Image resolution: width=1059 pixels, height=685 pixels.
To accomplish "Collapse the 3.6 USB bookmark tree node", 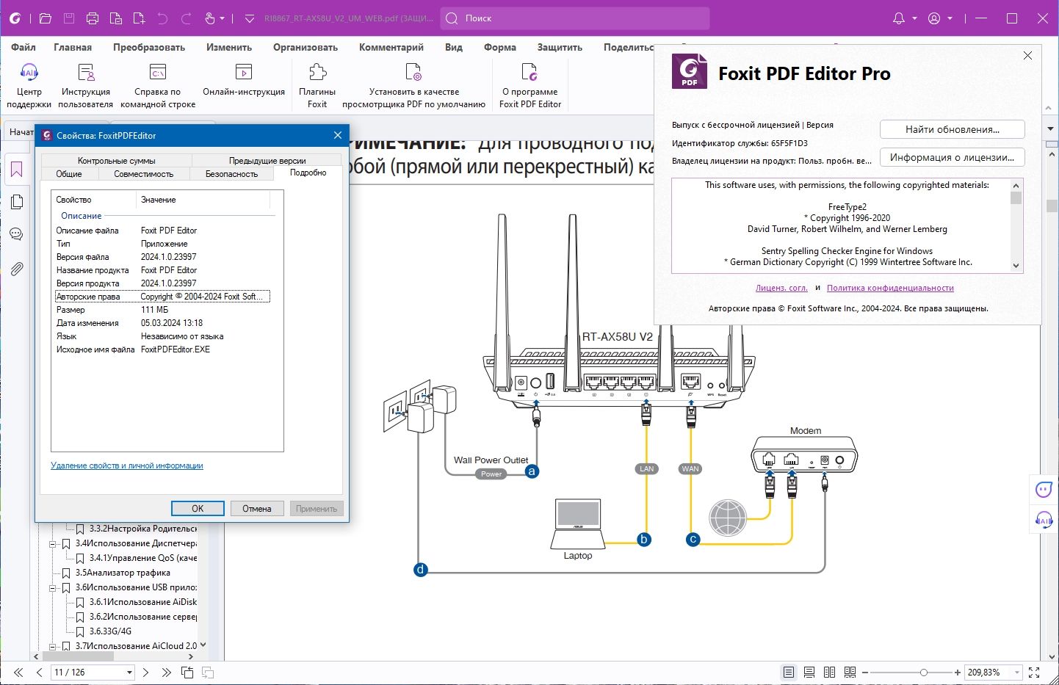I will (x=53, y=587).
